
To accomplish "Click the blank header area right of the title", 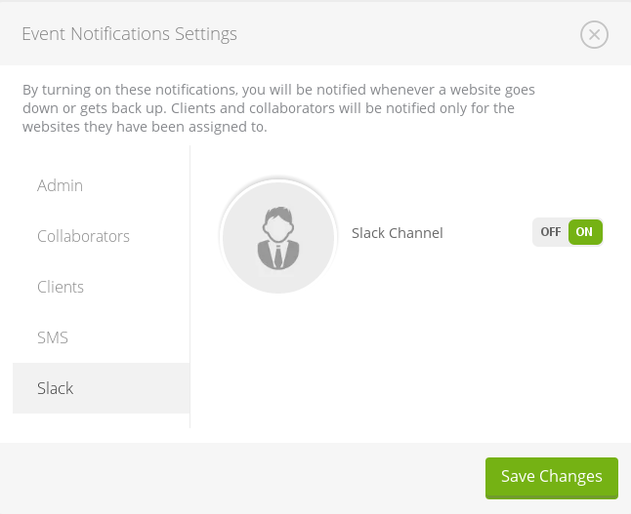I will tap(410, 34).
